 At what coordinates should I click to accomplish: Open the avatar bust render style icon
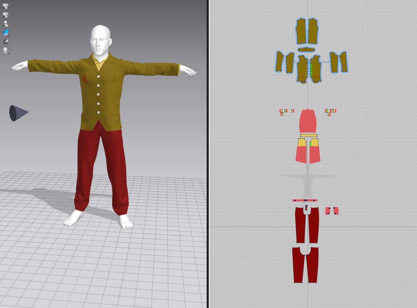[6, 50]
